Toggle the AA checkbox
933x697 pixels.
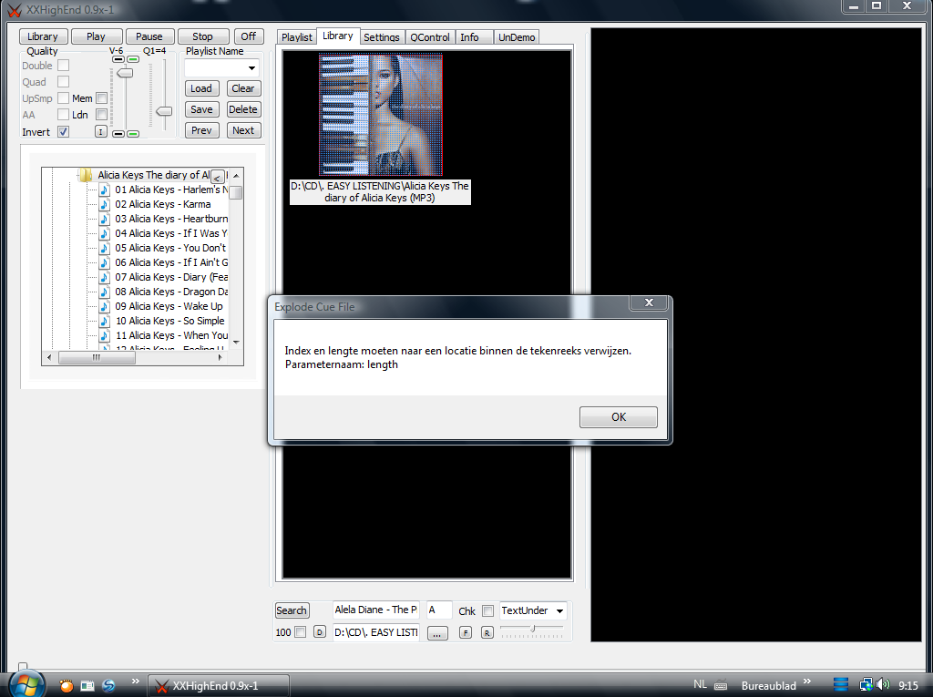coord(63,114)
